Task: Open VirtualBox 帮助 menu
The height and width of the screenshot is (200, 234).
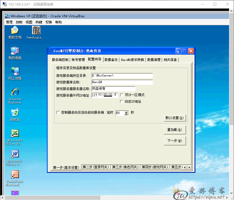Action: coord(58,22)
